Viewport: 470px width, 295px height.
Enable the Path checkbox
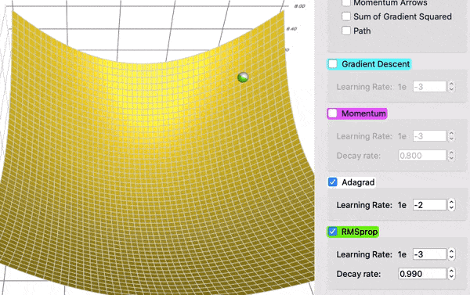[346, 31]
